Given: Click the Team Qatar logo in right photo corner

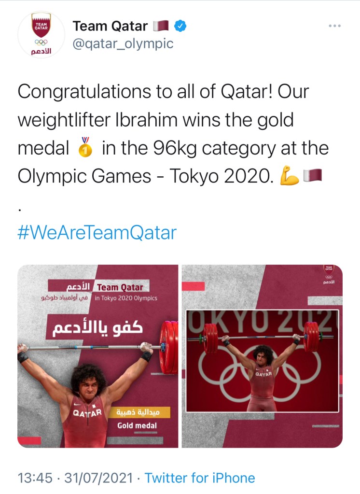Looking at the screenshot, I should coord(329,274).
